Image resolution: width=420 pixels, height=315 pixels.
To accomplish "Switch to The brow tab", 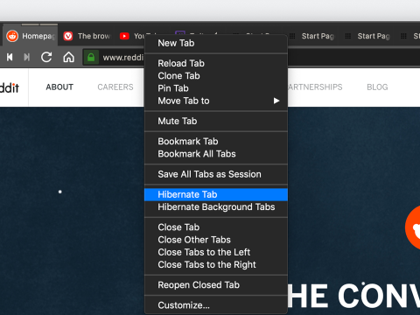I will pos(87,36).
